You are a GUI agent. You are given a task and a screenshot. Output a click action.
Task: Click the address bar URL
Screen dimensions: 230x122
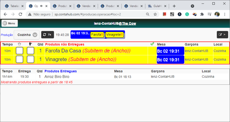click(88, 14)
